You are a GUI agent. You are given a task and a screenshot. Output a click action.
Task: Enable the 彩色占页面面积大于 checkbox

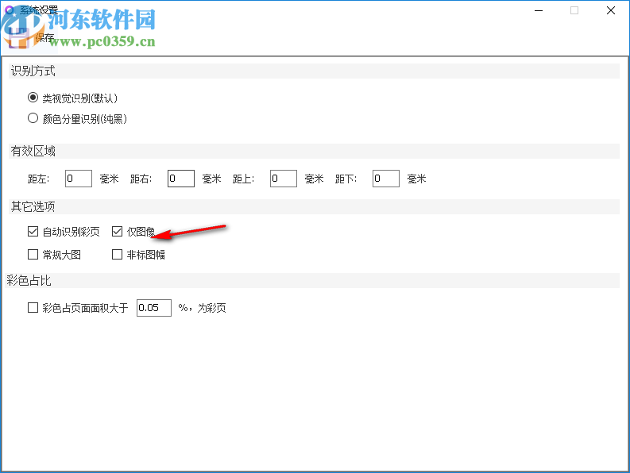(x=33, y=308)
